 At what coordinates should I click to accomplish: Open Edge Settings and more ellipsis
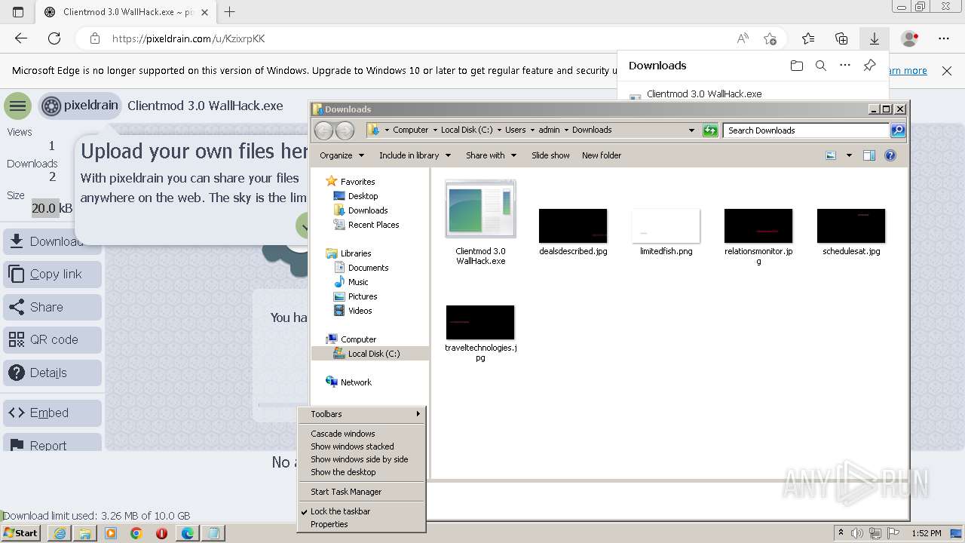pyautogui.click(x=944, y=38)
